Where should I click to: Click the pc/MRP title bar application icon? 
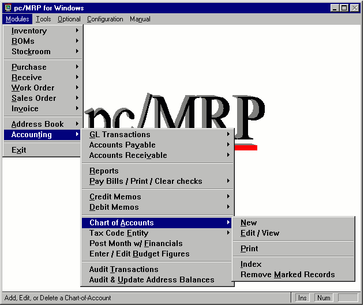8,7
